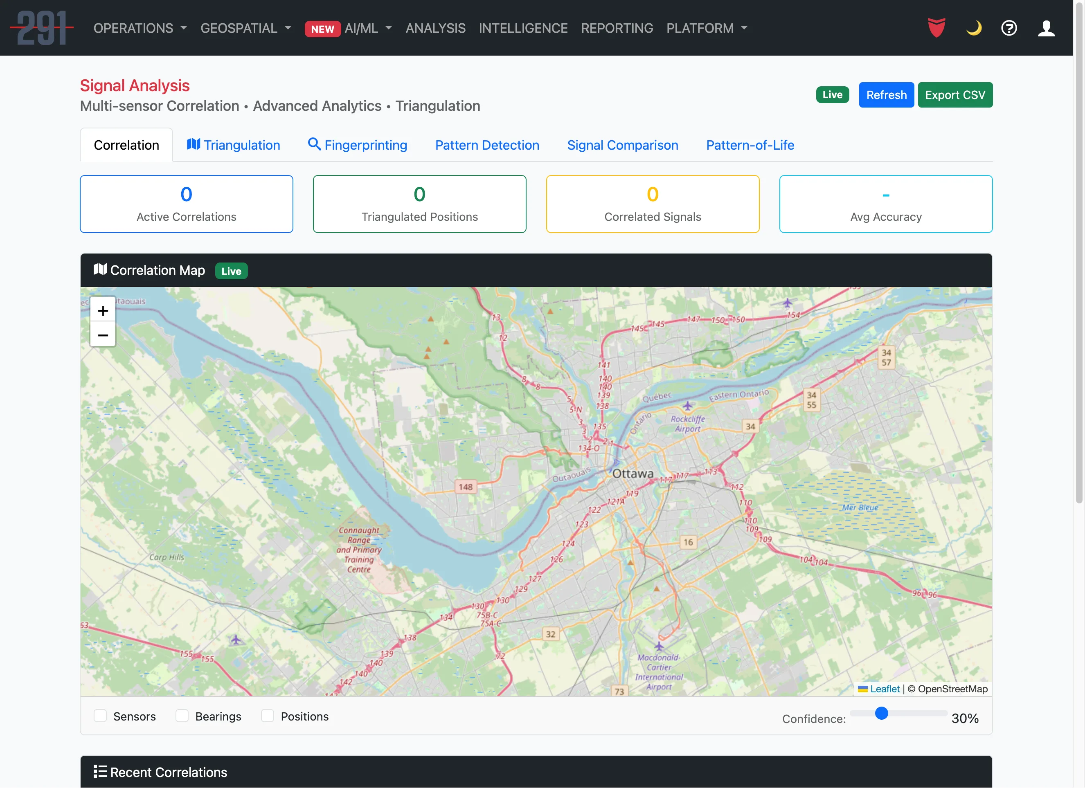1085x788 pixels.
Task: Click the Confidence slider handle
Action: tap(881, 714)
